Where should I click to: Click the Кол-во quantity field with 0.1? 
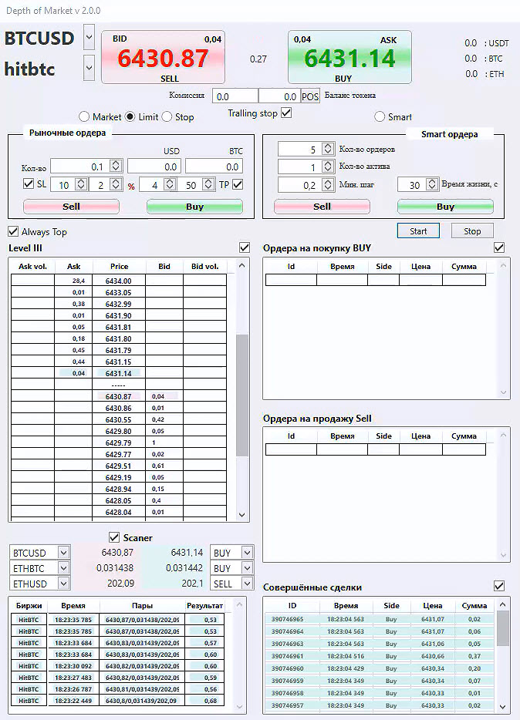(x=80, y=167)
